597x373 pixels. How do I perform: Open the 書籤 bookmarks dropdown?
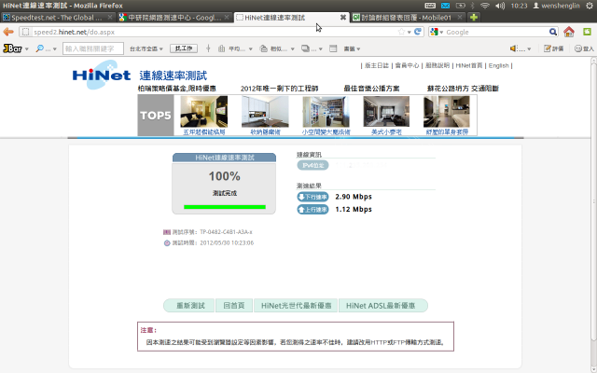pyautogui.click(x=352, y=48)
